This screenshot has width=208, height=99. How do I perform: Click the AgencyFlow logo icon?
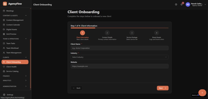[5, 4]
